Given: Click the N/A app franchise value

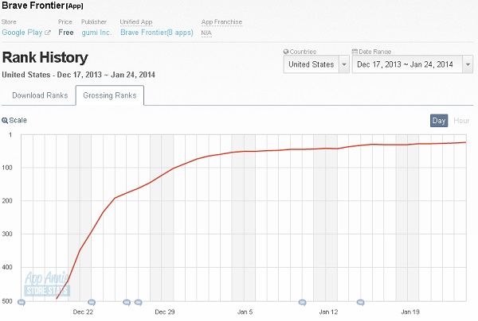Looking at the screenshot, I should click(206, 33).
